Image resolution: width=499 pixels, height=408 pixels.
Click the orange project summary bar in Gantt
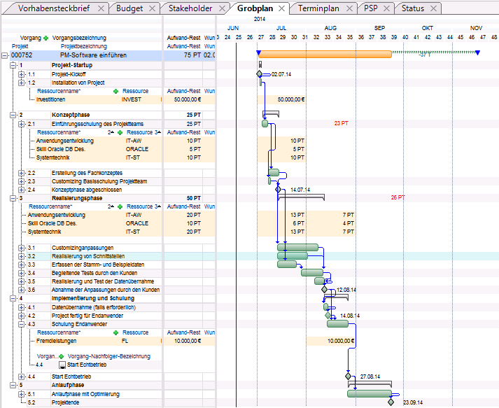[325, 54]
